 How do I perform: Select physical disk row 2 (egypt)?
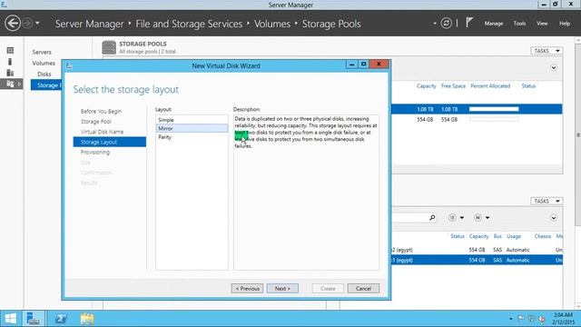pyautogui.click(x=477, y=250)
